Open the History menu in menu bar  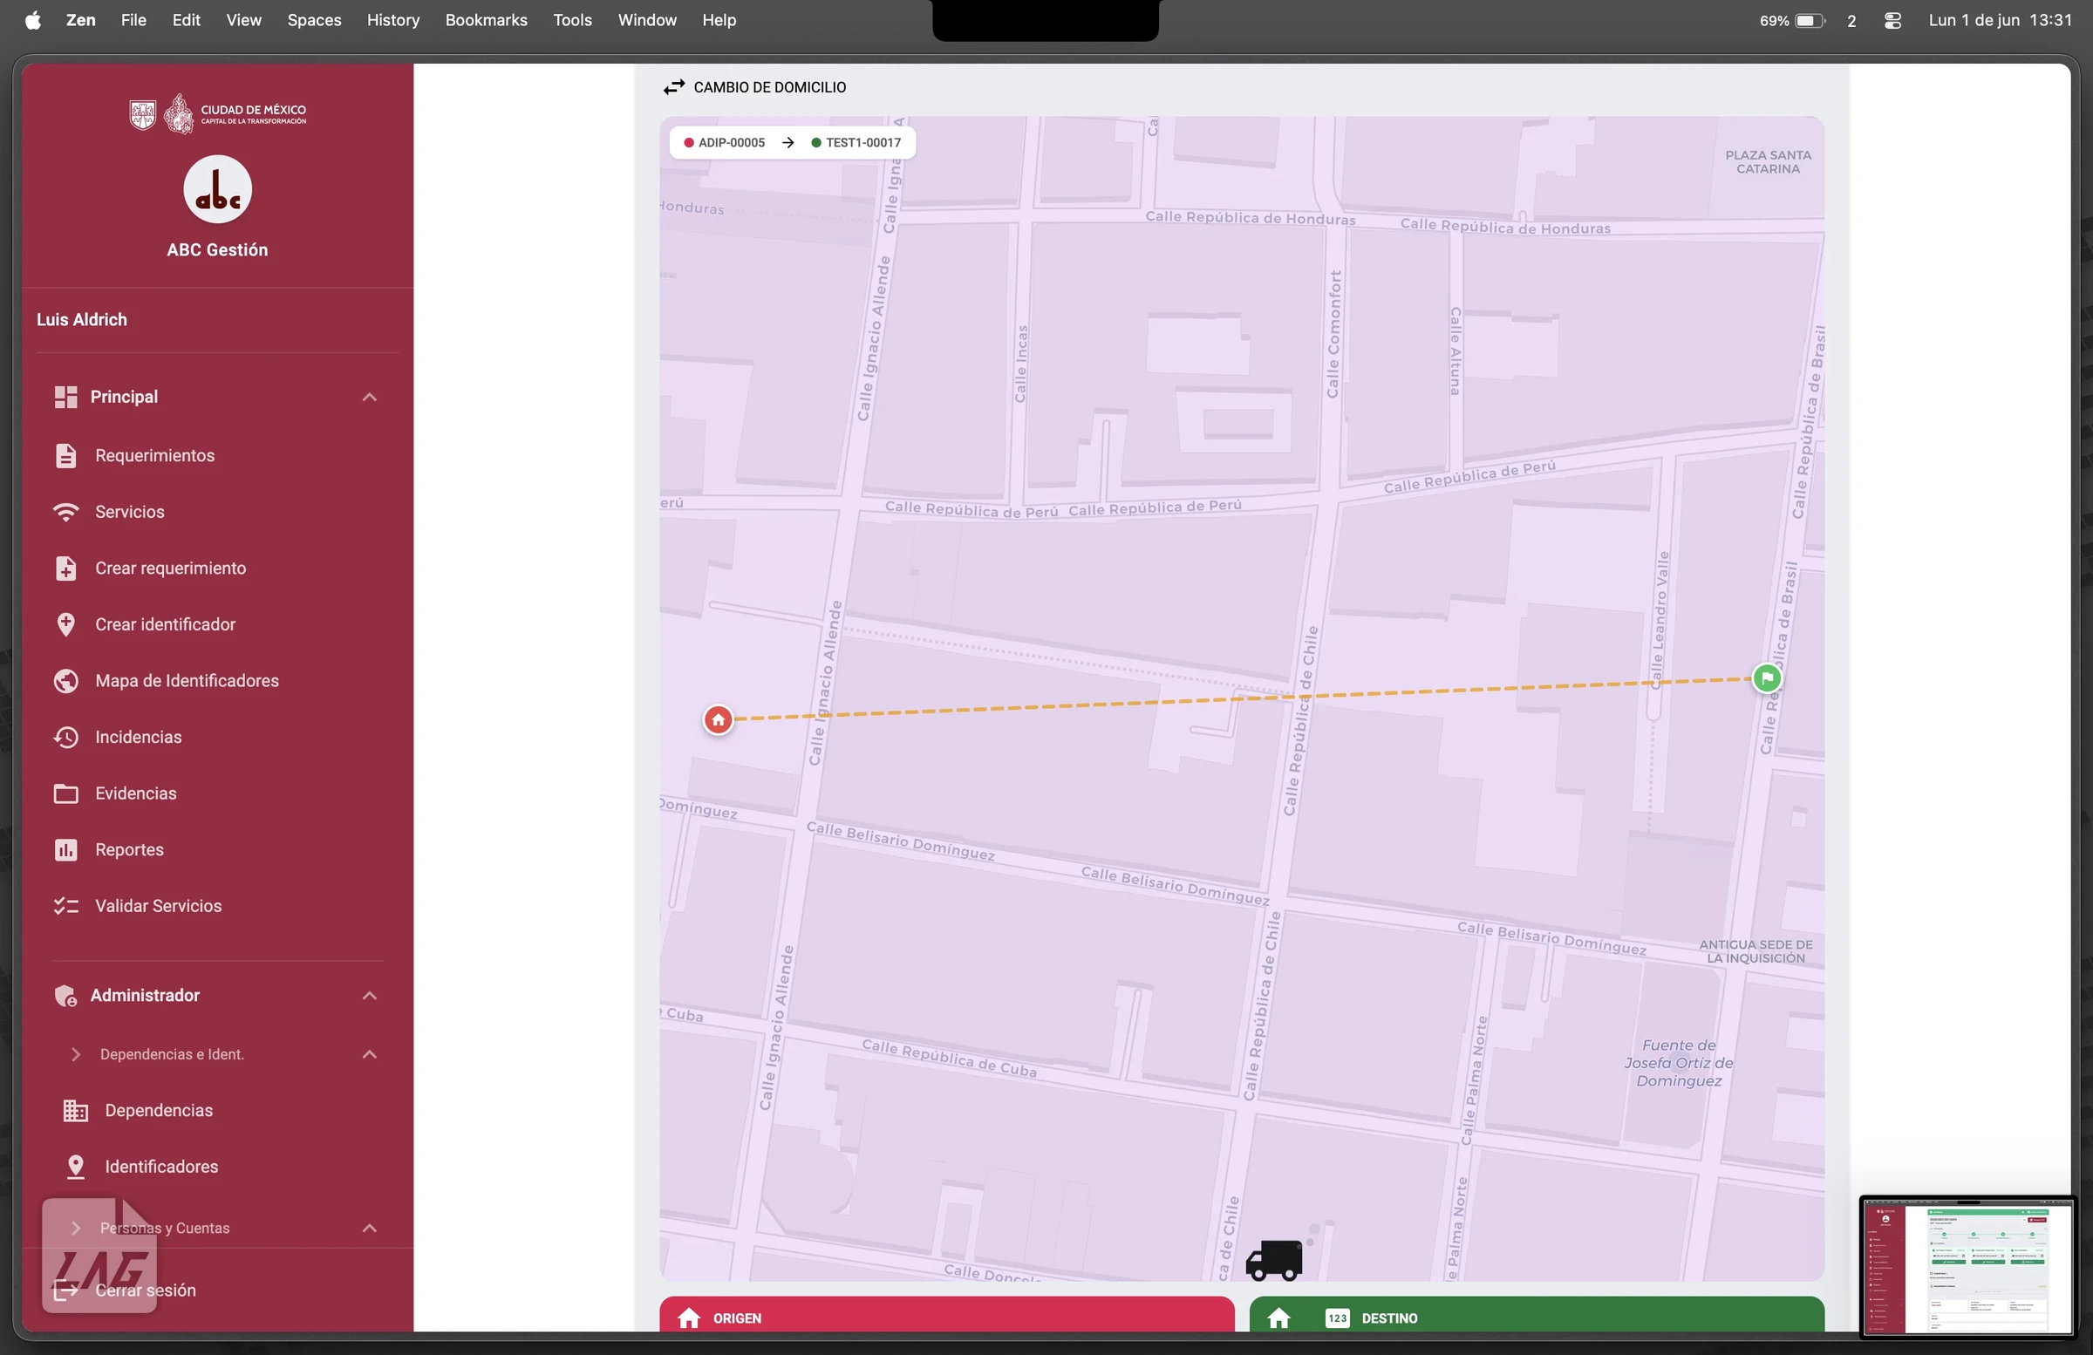point(392,20)
